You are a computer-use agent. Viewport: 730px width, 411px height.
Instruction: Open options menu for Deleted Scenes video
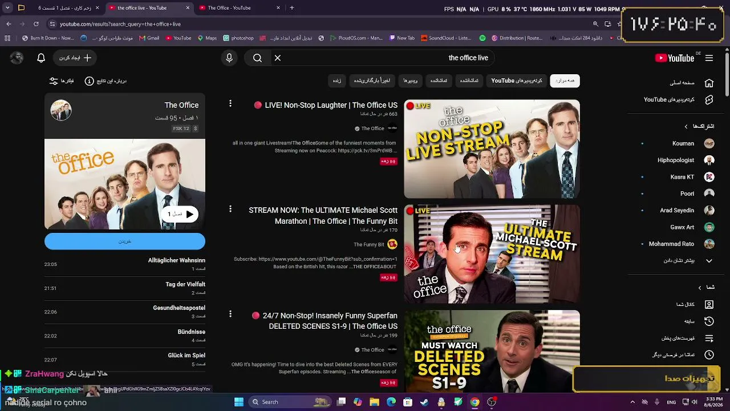(230, 314)
